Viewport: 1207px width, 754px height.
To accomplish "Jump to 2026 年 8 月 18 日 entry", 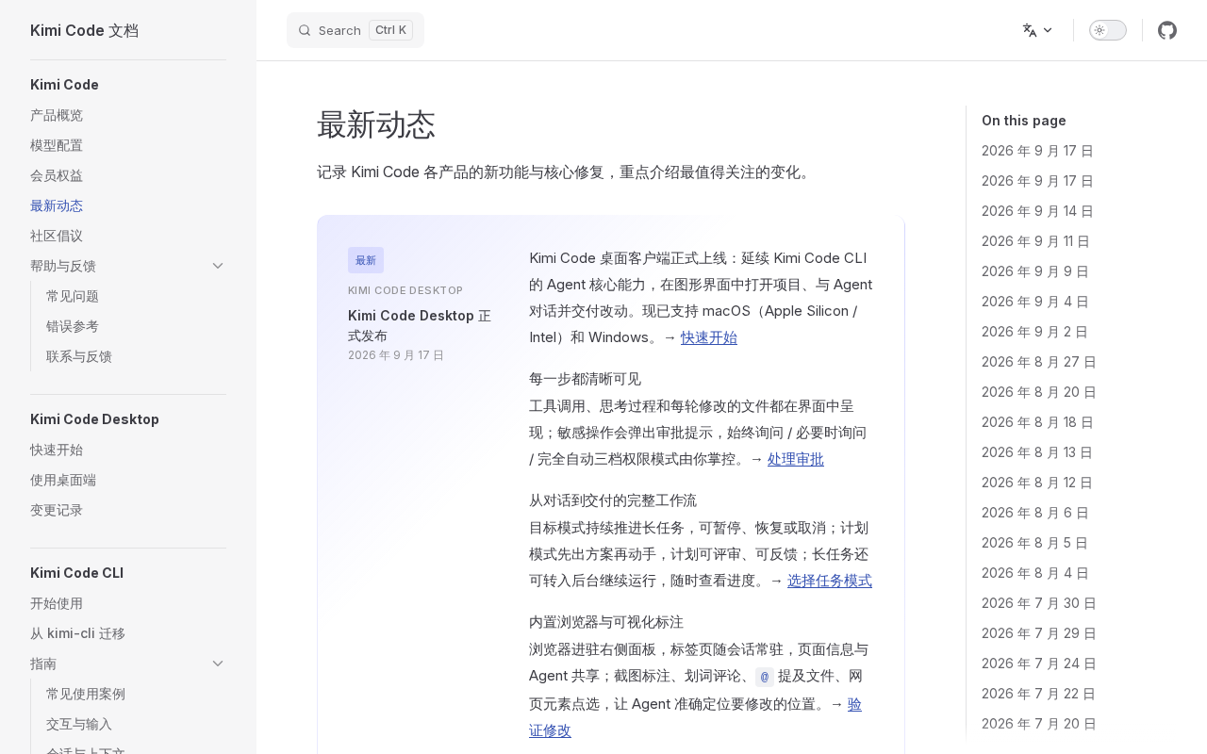I will tap(1037, 422).
